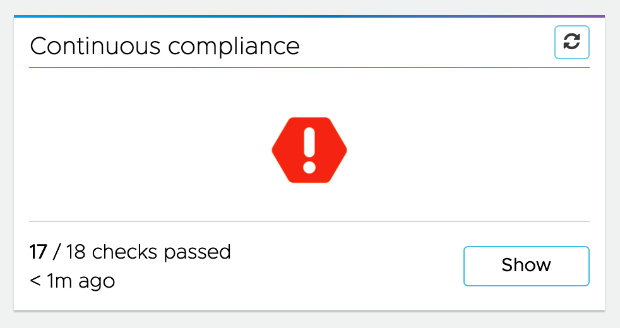Click the blank area right of the warning icon
This screenshot has width=620, height=328.
(x=468, y=150)
